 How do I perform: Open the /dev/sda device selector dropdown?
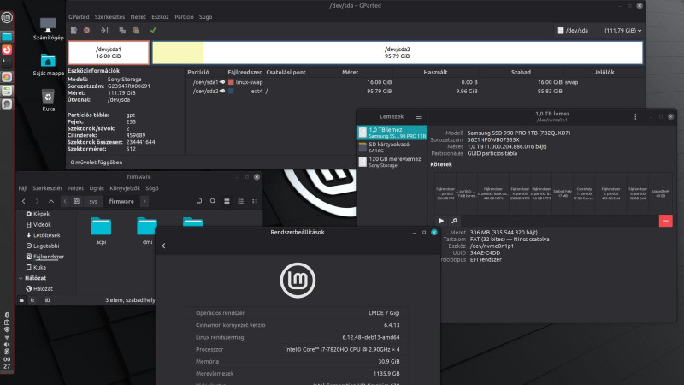pyautogui.click(x=599, y=31)
